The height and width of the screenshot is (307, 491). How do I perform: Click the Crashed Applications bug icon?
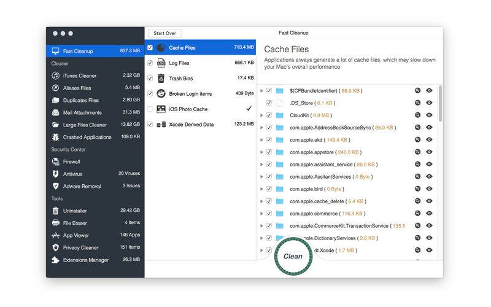[x=55, y=137]
